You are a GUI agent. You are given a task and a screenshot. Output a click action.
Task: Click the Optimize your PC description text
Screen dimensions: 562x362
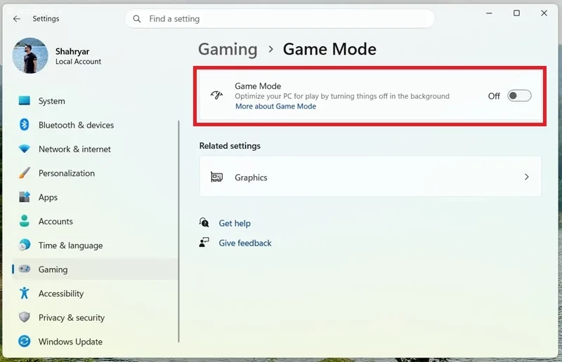click(x=342, y=96)
